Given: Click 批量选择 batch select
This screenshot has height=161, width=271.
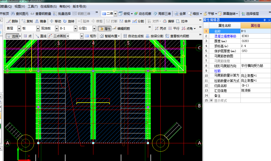Looking at the screenshot, I should coord(62,14).
